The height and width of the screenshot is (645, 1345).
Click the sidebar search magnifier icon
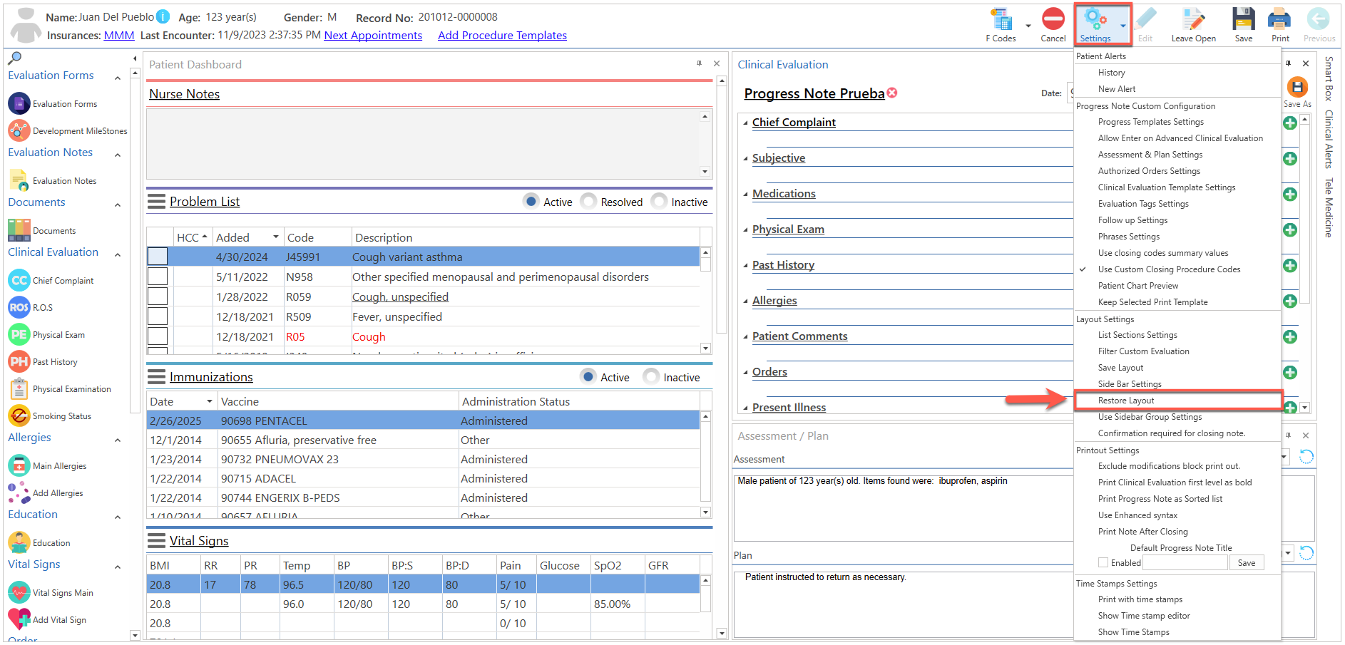[x=14, y=58]
